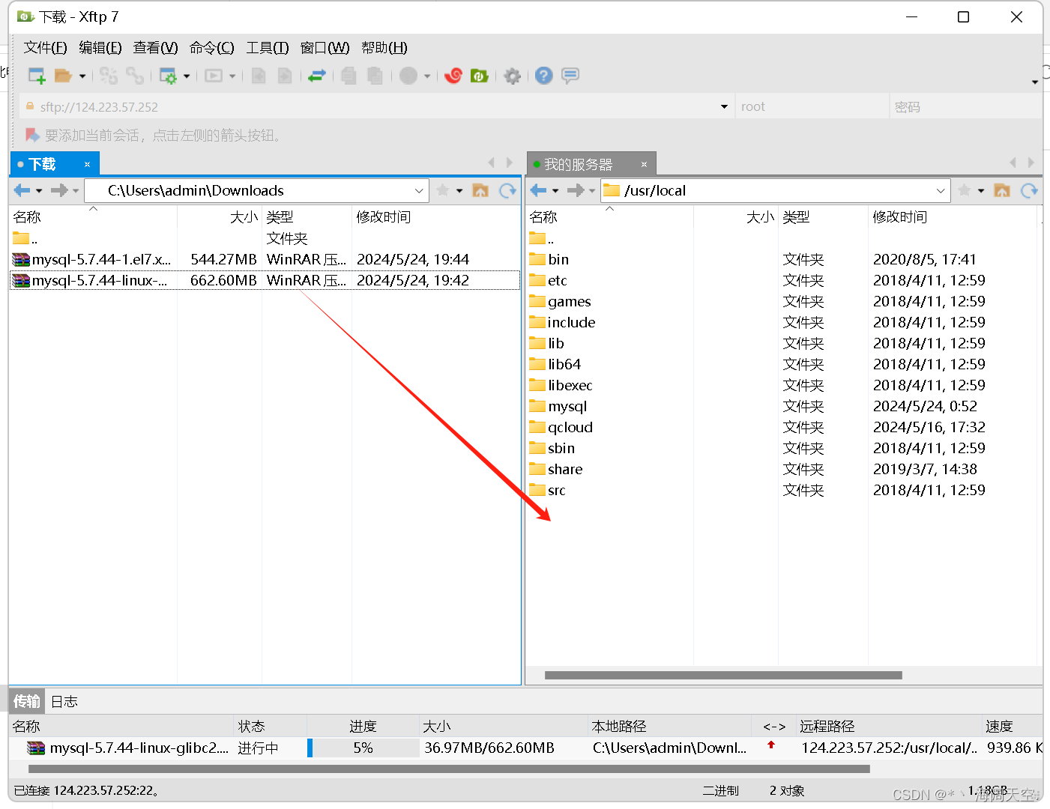The height and width of the screenshot is (809, 1050).
Task: Open the Edit menu (编辑)
Action: [x=100, y=48]
